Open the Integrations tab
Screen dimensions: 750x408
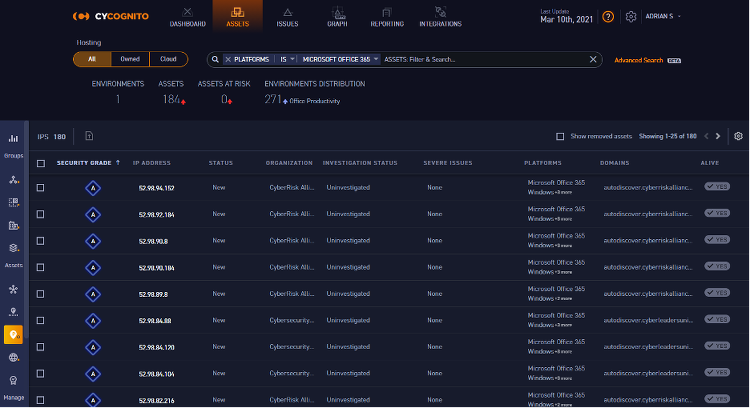click(440, 17)
